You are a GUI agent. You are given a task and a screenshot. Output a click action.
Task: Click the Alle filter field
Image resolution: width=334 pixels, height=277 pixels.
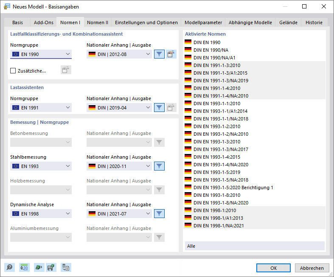pyautogui.click(x=255, y=246)
